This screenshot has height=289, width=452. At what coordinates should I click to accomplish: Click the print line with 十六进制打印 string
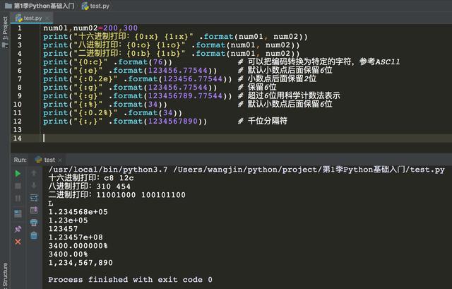pyautogui.click(x=176, y=37)
